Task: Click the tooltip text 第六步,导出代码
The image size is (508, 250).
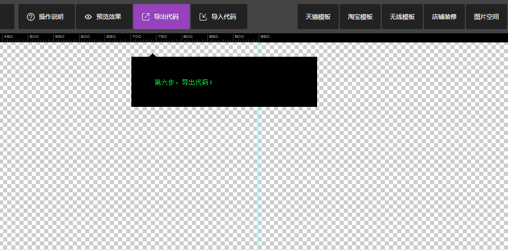Action: [184, 82]
